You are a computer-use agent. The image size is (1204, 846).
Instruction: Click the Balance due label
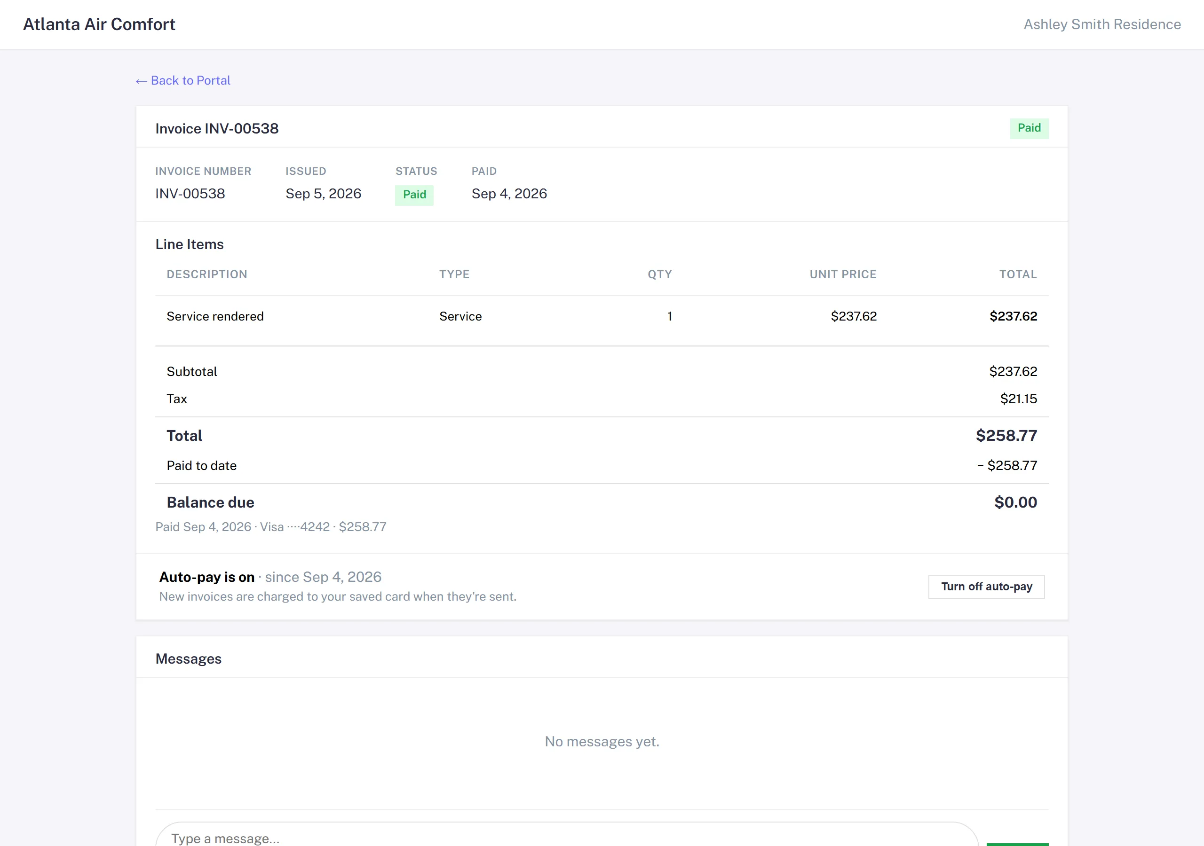pos(210,502)
